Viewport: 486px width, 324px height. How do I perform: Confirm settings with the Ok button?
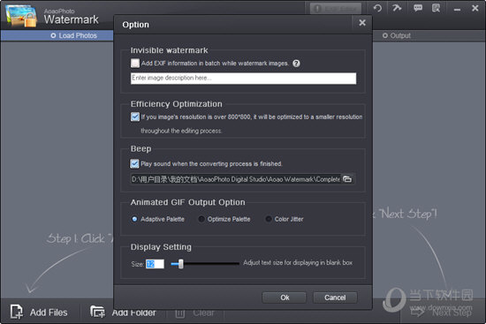[x=285, y=298]
